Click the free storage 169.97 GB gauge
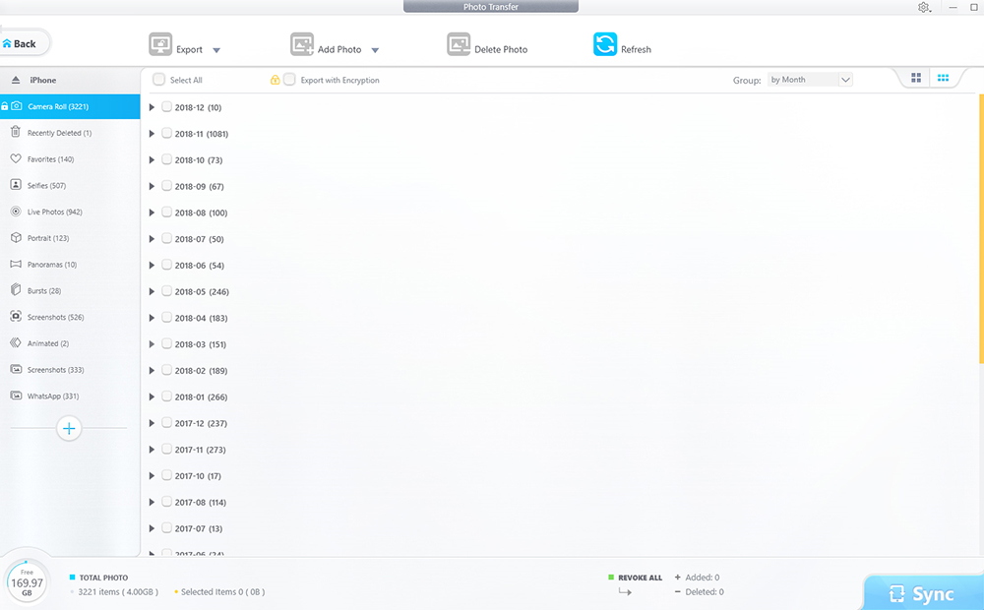Viewport: 984px width, 610px height. [26, 582]
